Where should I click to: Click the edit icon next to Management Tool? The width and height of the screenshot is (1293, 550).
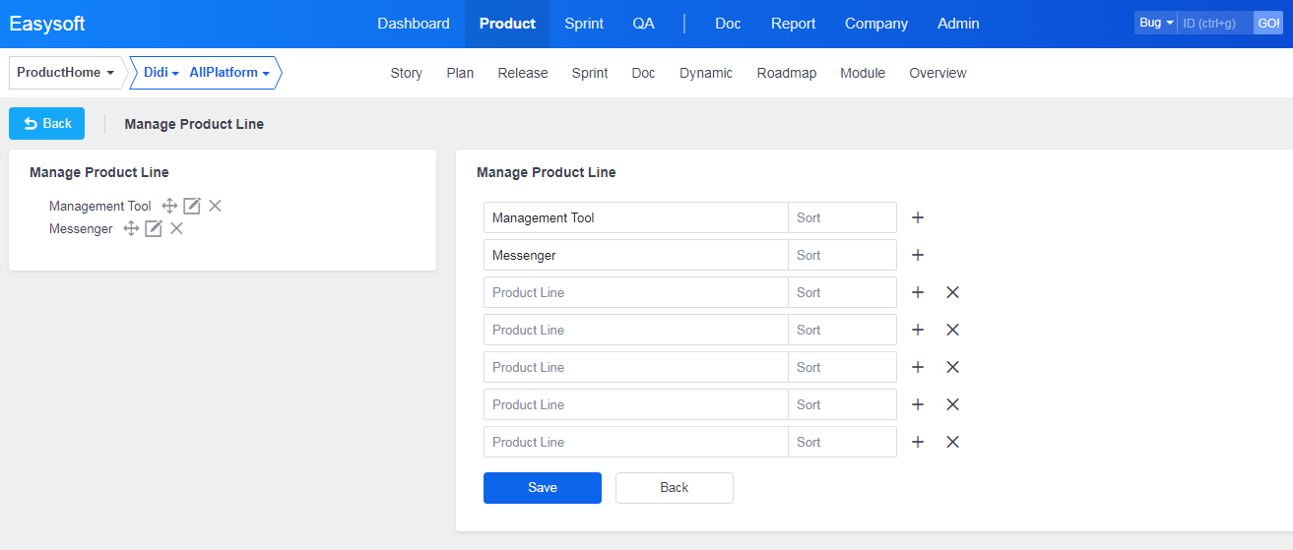(x=192, y=206)
